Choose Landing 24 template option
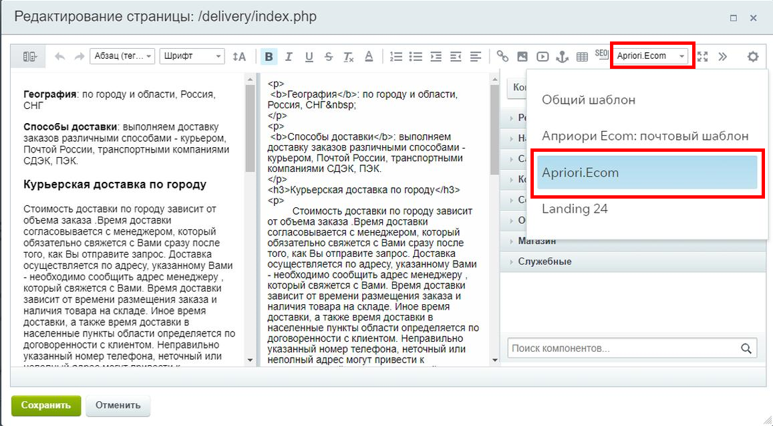 (575, 209)
